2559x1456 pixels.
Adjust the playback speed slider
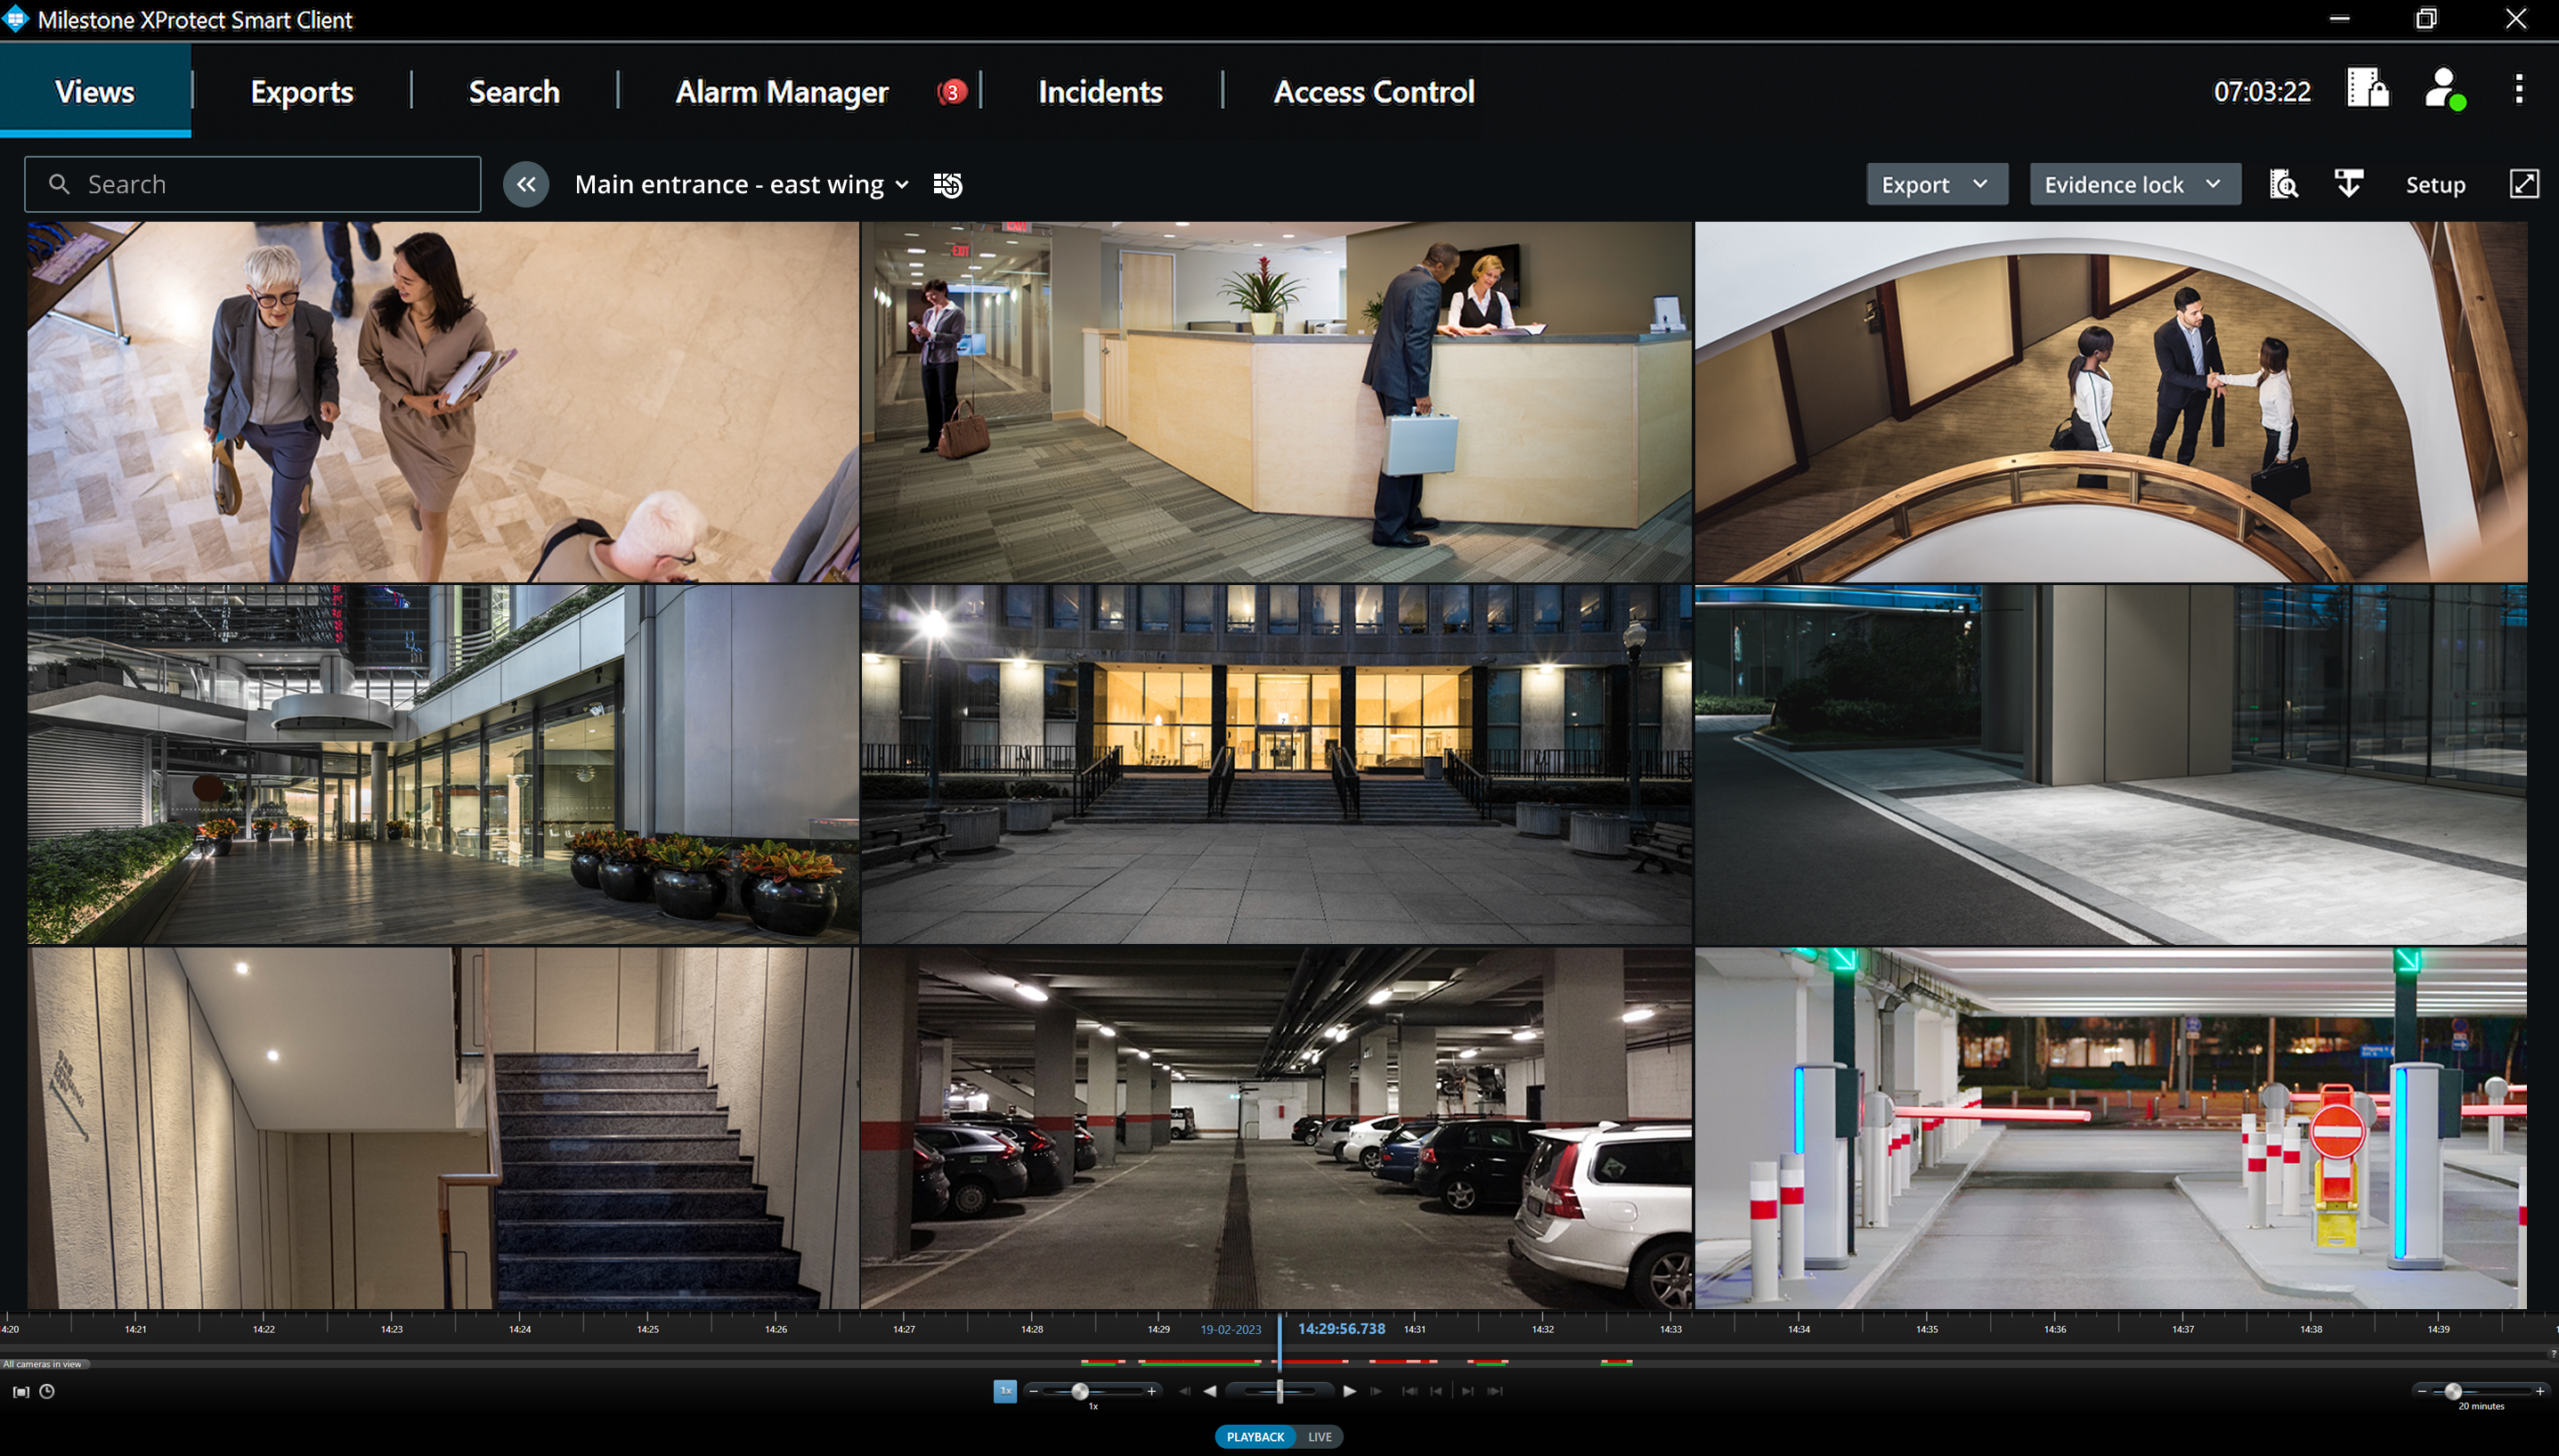point(1085,1391)
